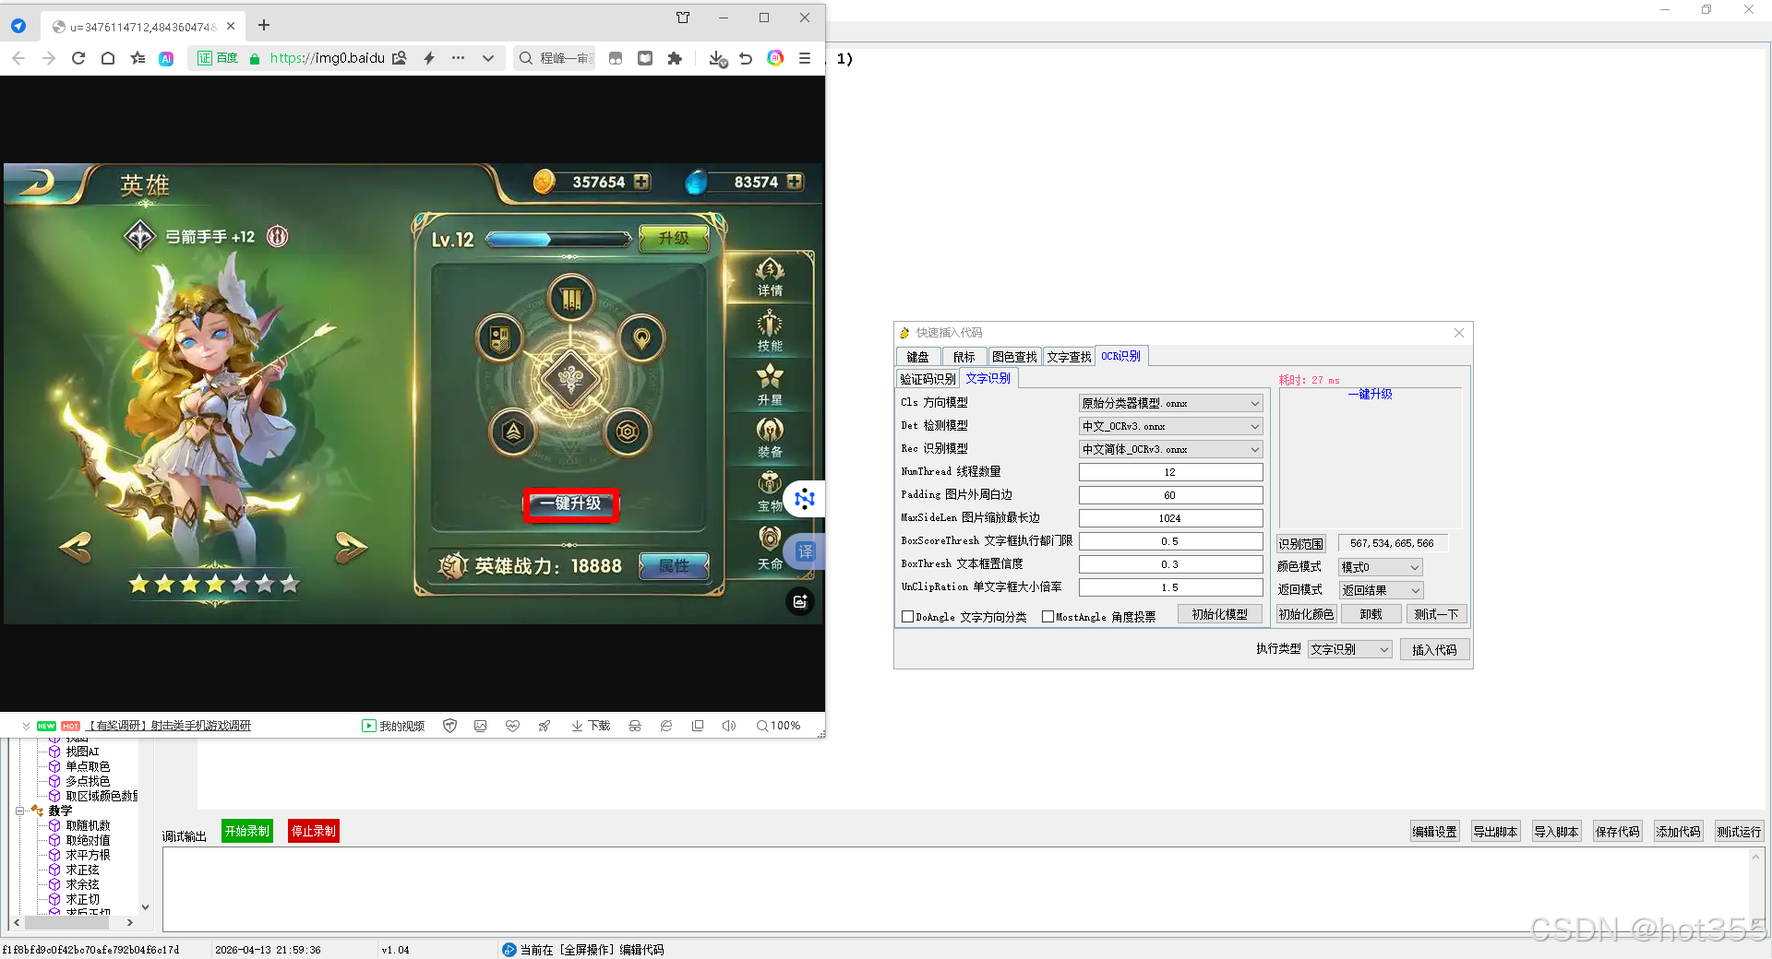Expand the status bar news chevron
1772x959 pixels.
(26, 726)
